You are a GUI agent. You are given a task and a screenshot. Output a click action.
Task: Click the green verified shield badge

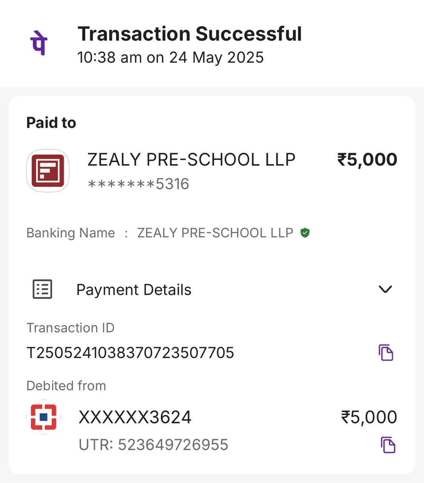click(305, 233)
